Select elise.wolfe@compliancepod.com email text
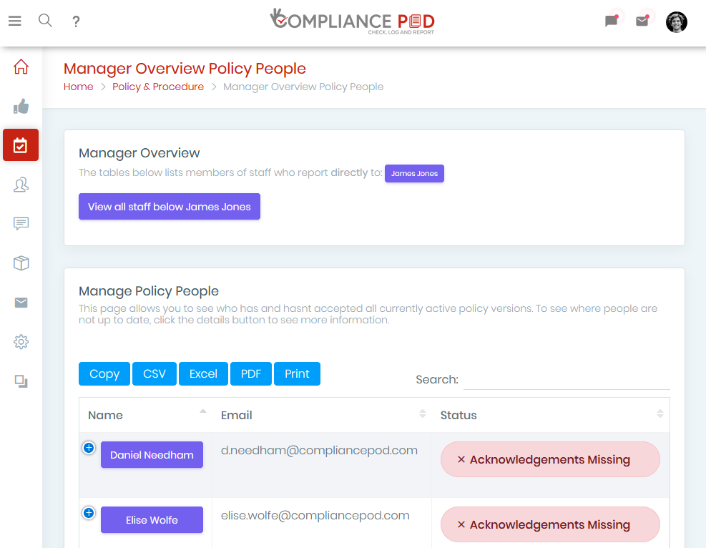Viewport: 706px width, 548px height. tap(315, 516)
